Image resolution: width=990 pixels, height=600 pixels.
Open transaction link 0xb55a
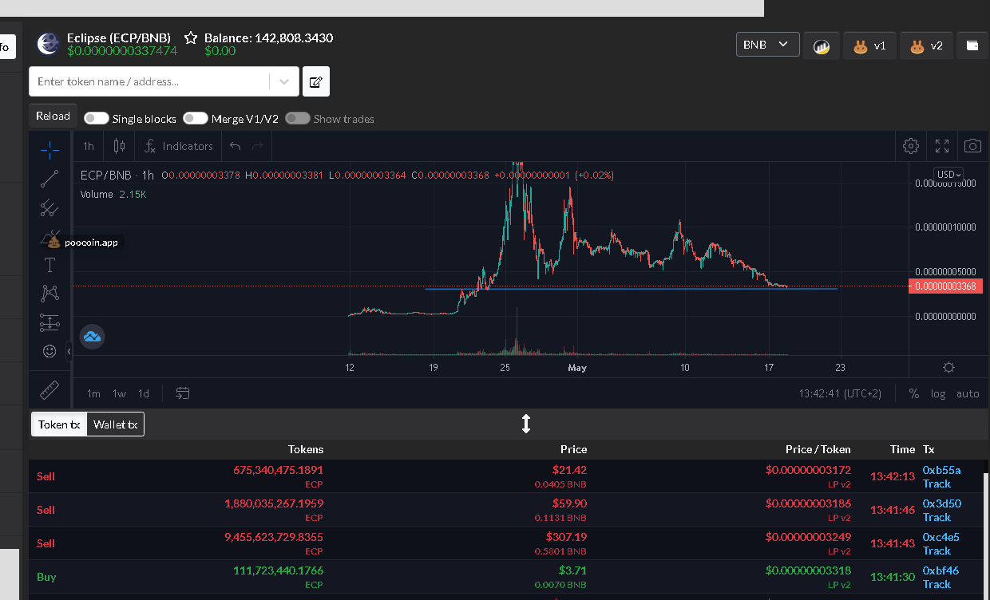pos(941,470)
